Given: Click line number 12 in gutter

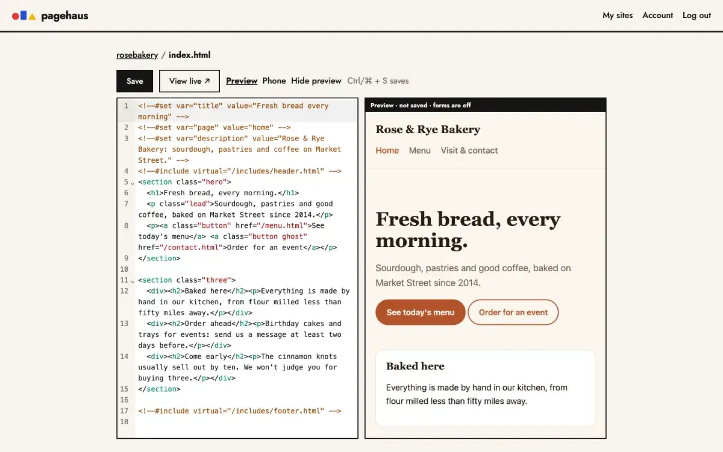Looking at the screenshot, I should pos(125,291).
